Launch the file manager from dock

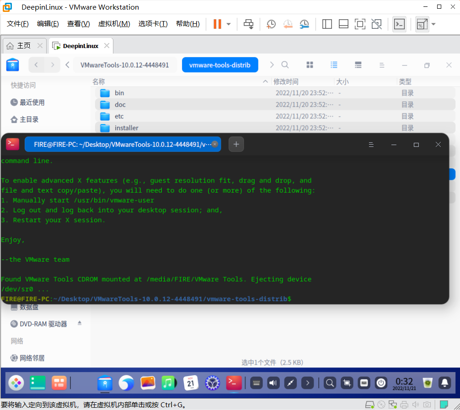[x=105, y=383]
